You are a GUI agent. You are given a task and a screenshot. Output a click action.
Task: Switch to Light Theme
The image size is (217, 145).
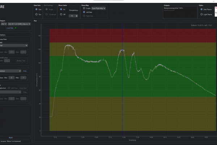(x=201, y=14)
